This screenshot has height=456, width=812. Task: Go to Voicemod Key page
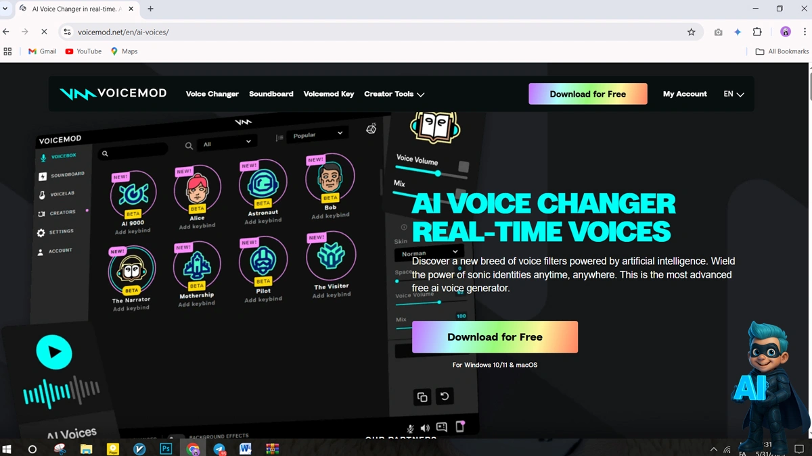329,94
